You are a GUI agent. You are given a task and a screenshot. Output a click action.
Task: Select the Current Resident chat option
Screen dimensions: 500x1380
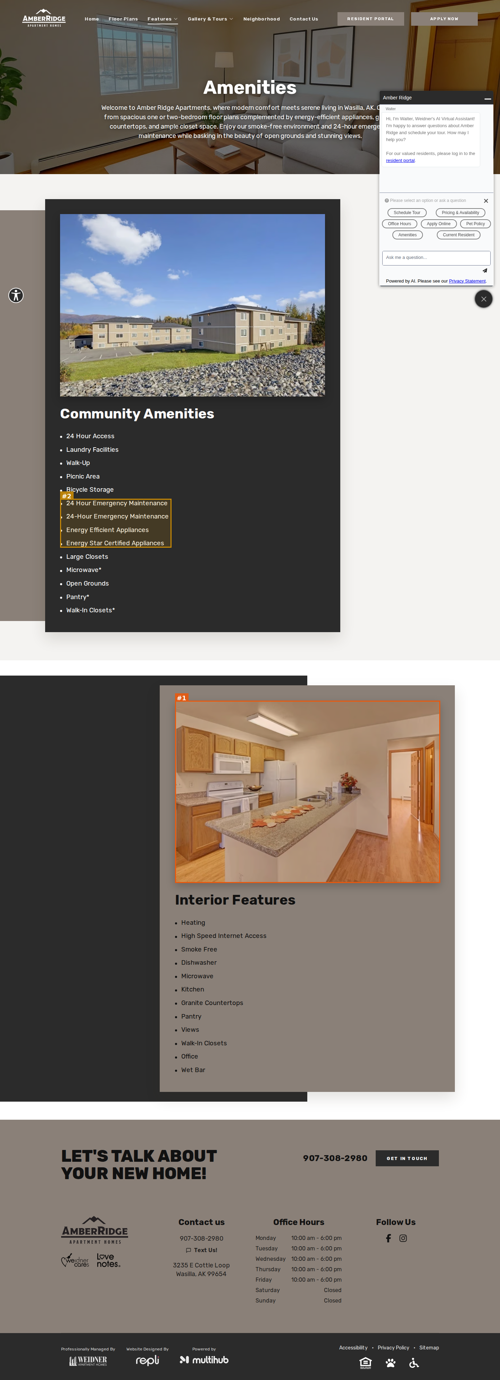[458, 235]
